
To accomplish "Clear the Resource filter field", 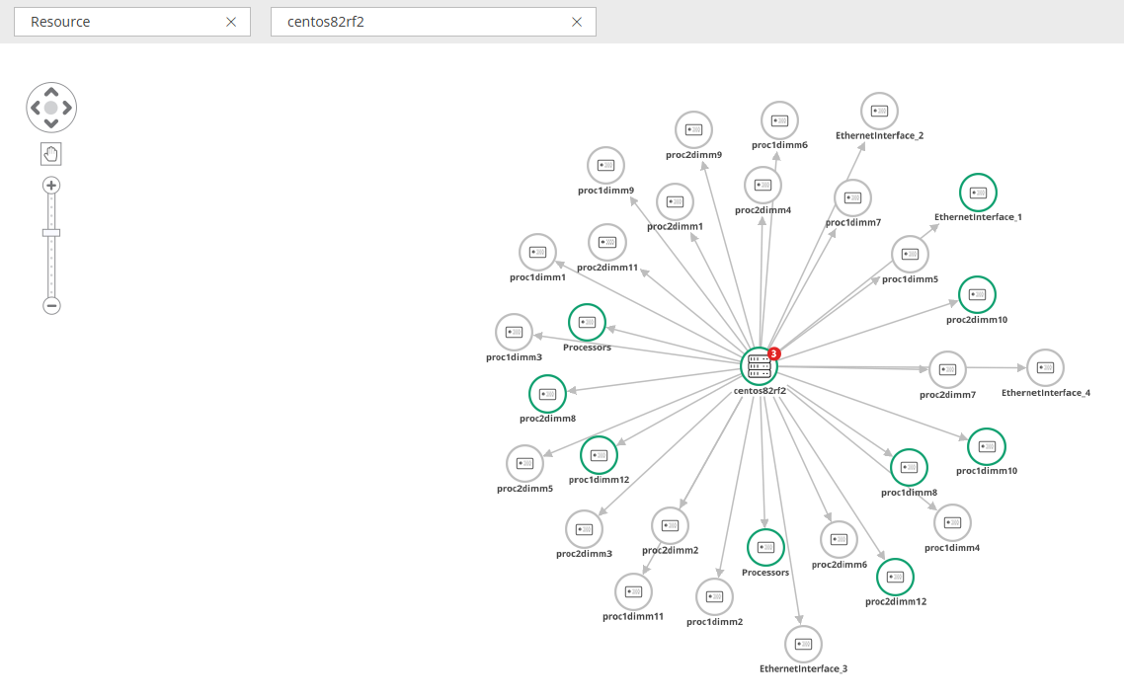I will click(x=231, y=22).
